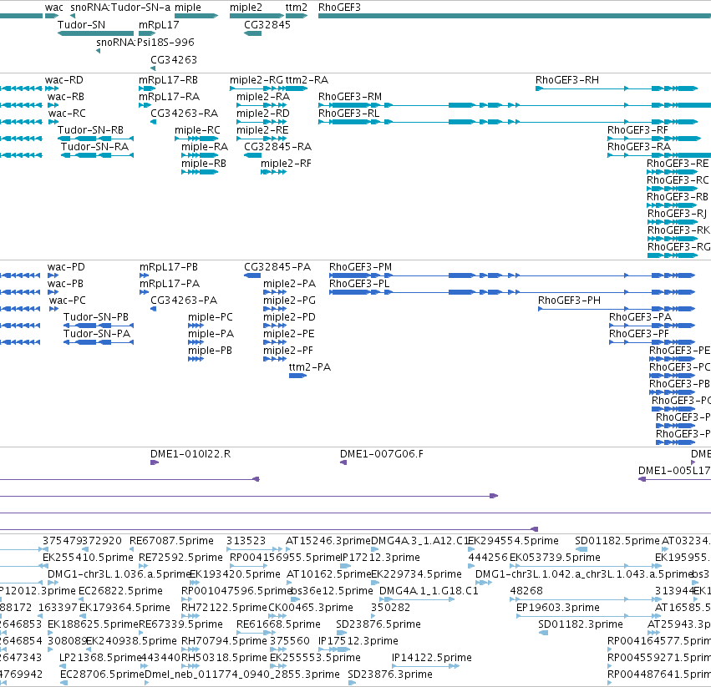Image resolution: width=711 pixels, height=687 pixels.
Task: Click snoRNA:Psi18S-996 label
Action: coord(145,42)
